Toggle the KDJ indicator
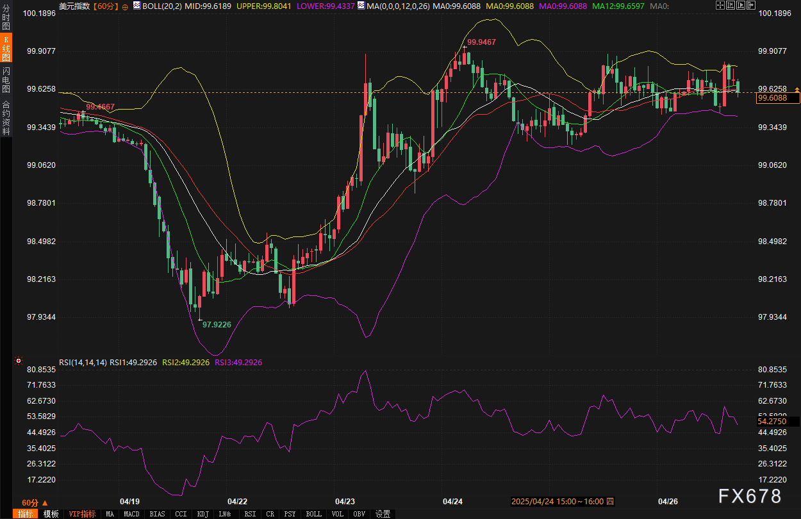801x519 pixels. [202, 514]
